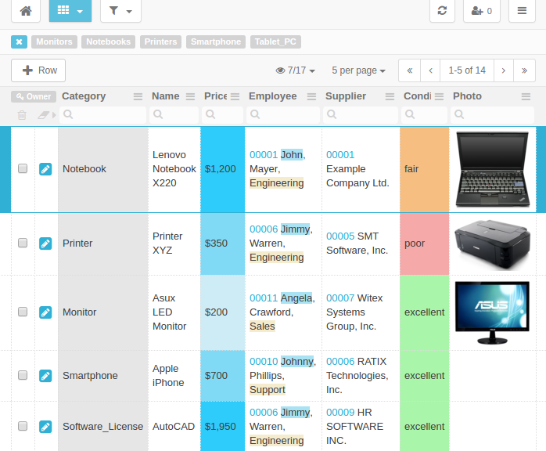Image resolution: width=546 pixels, height=451 pixels.
Task: Edit the Monitor row with pencil icon
Action: pyautogui.click(x=45, y=312)
